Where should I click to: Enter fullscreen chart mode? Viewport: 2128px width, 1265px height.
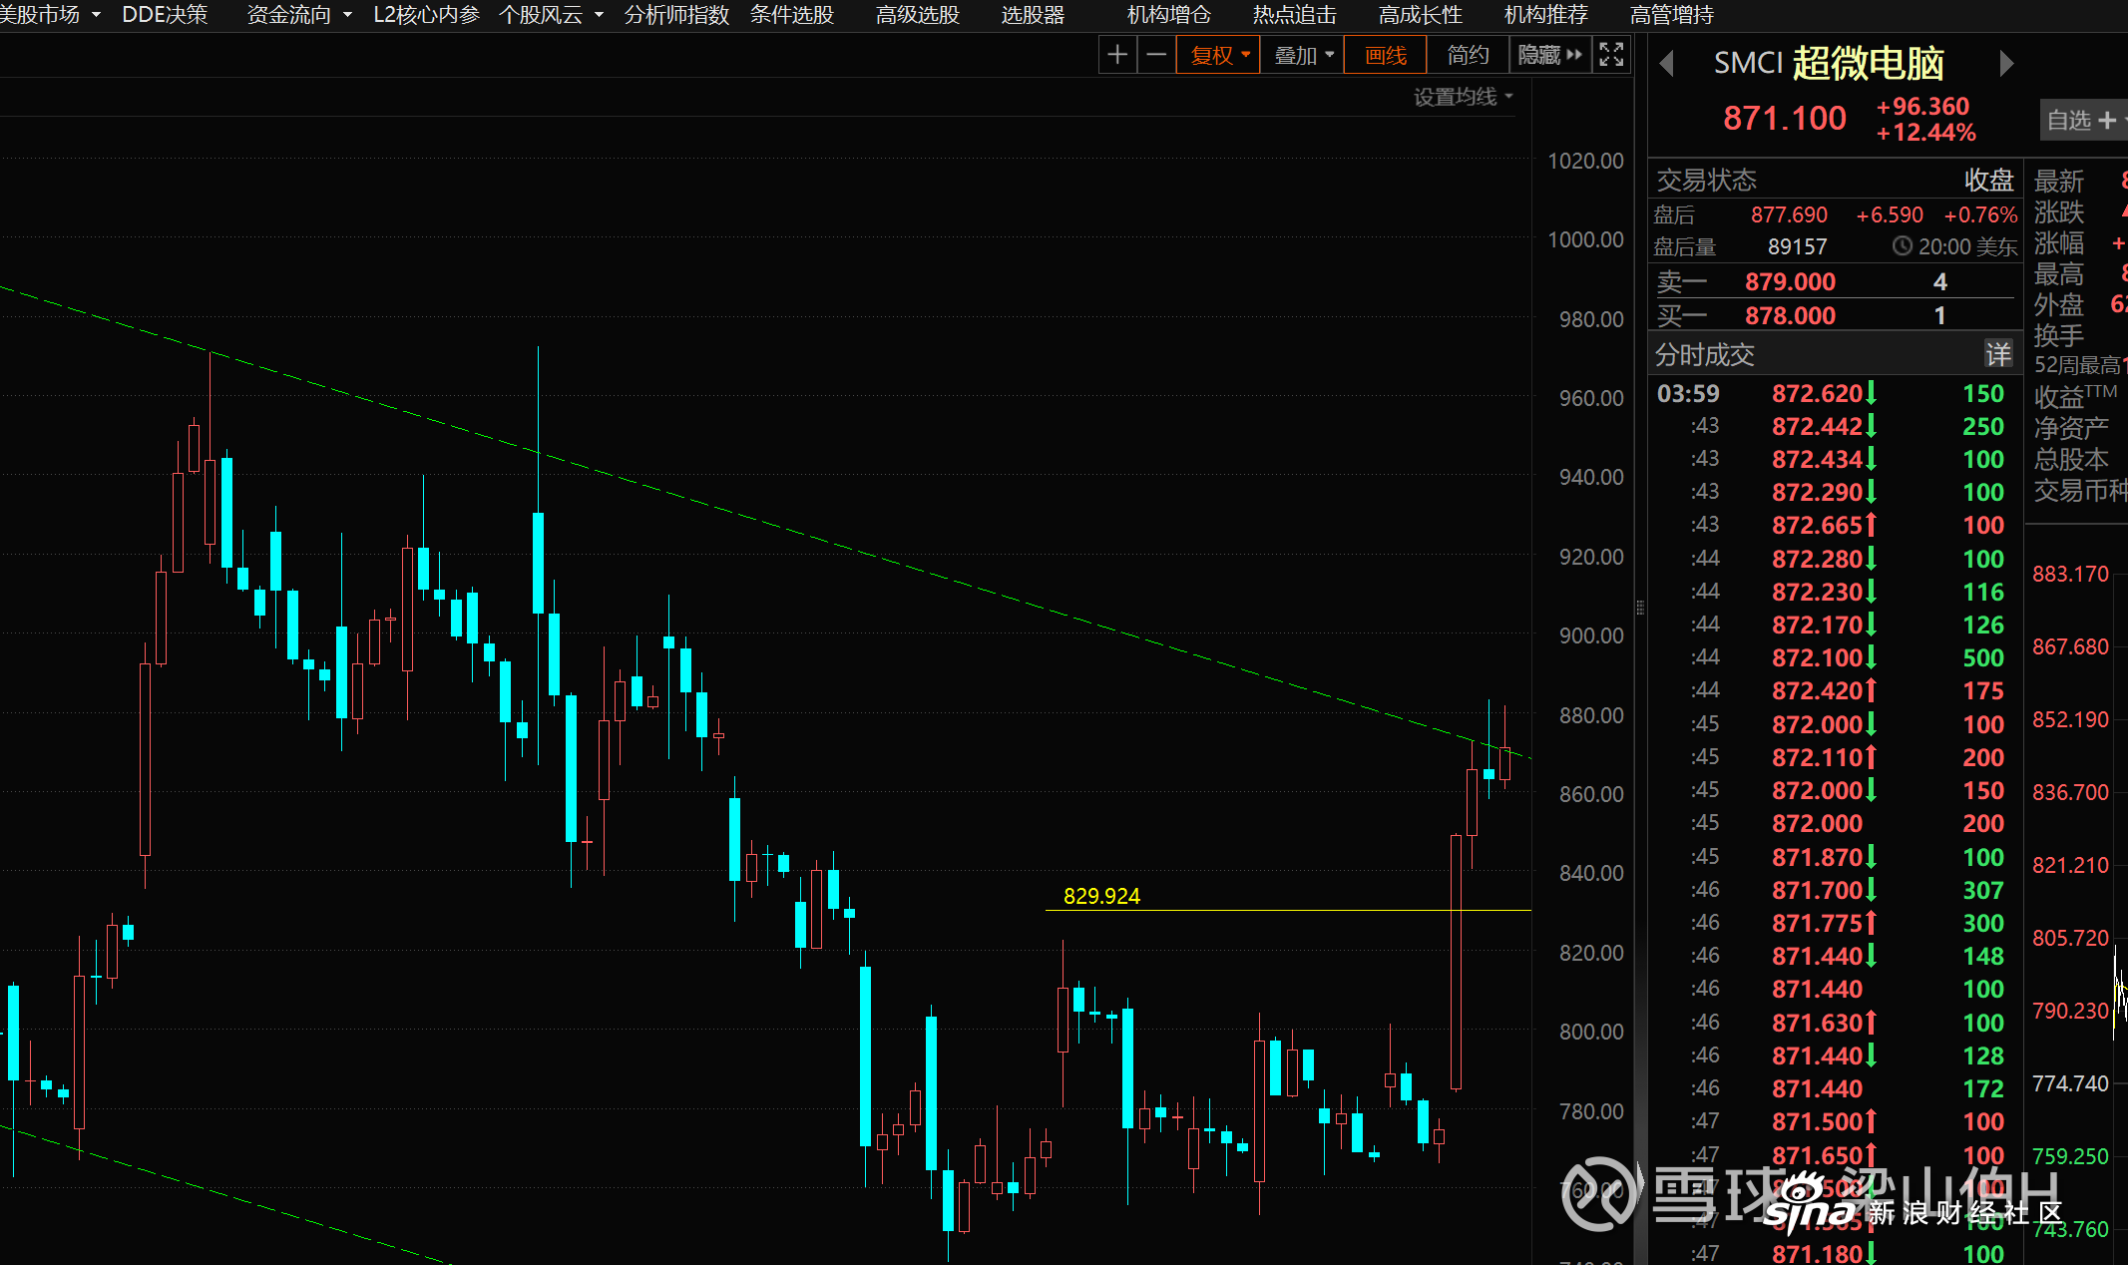[x=1611, y=55]
